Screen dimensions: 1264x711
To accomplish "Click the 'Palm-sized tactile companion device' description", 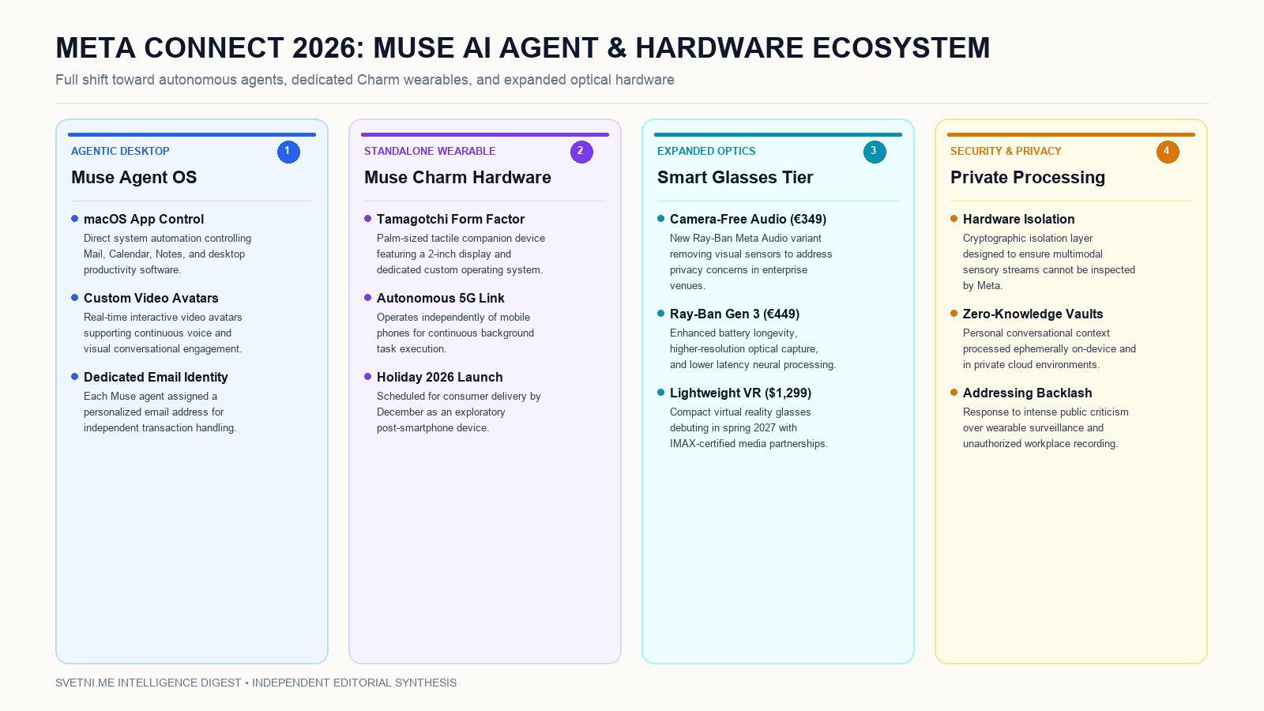I will 461,254.
